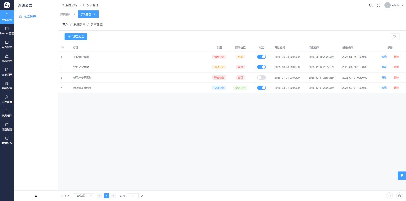Viewport: 406px width, 201px height.
Task: Close the 数据报表 tab
Action: click(x=74, y=14)
